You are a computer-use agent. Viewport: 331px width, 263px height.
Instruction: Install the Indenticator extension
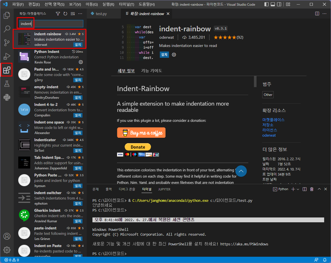(x=78, y=151)
